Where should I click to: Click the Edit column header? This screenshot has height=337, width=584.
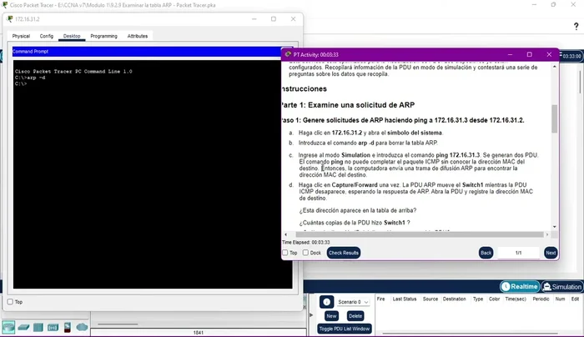coord(575,299)
